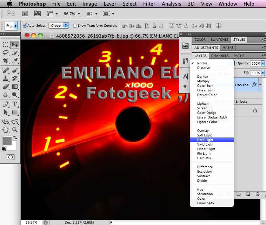The height and width of the screenshot is (225, 266).
Task: Select the Hand tool
Action: click(6, 130)
